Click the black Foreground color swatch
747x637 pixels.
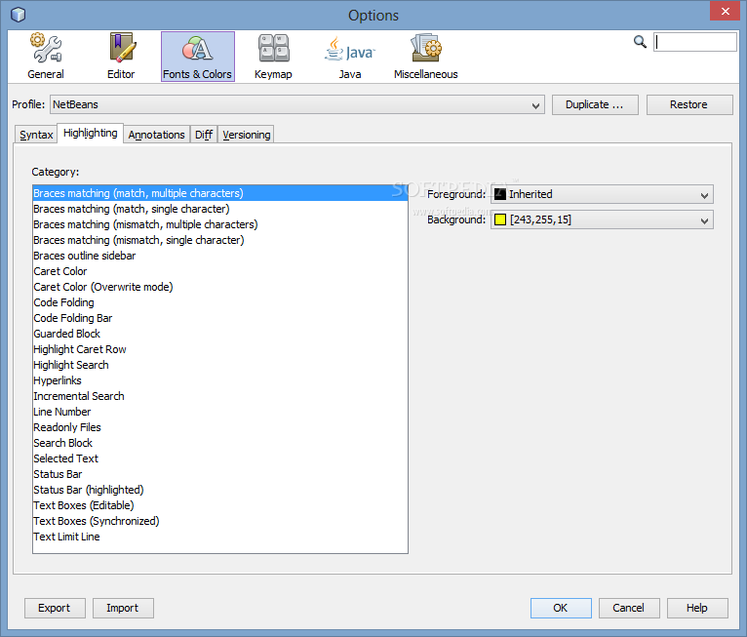pos(499,194)
